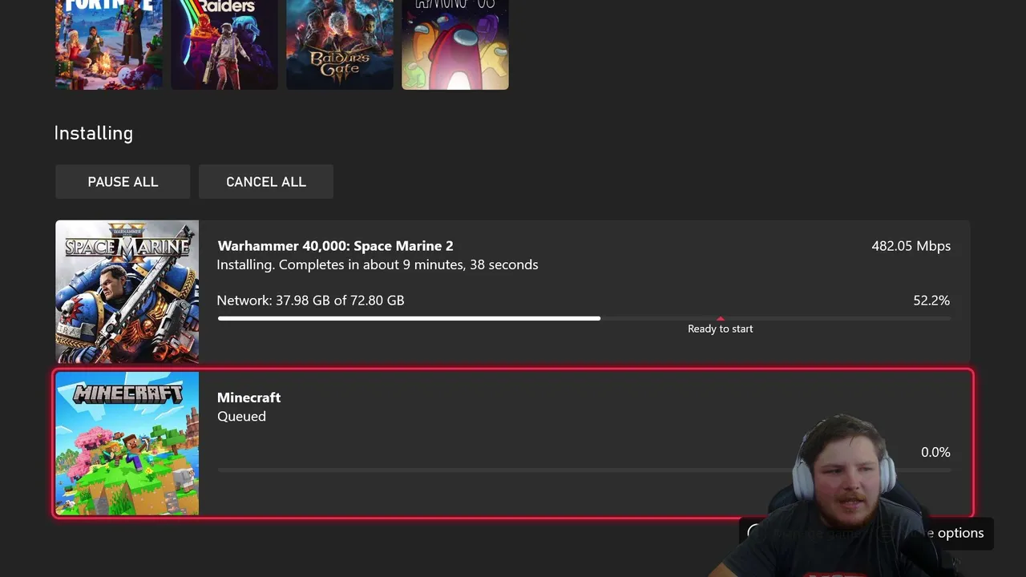Image resolution: width=1026 pixels, height=577 pixels.
Task: Click the Space Marine 2 cover art
Action: (127, 292)
